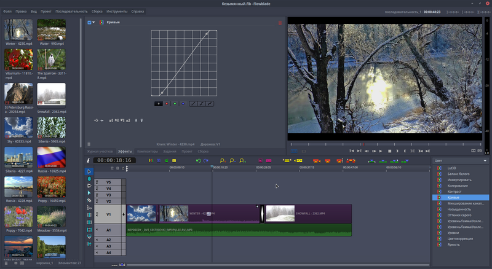Switch to the Компоновщик tab

(x=148, y=150)
